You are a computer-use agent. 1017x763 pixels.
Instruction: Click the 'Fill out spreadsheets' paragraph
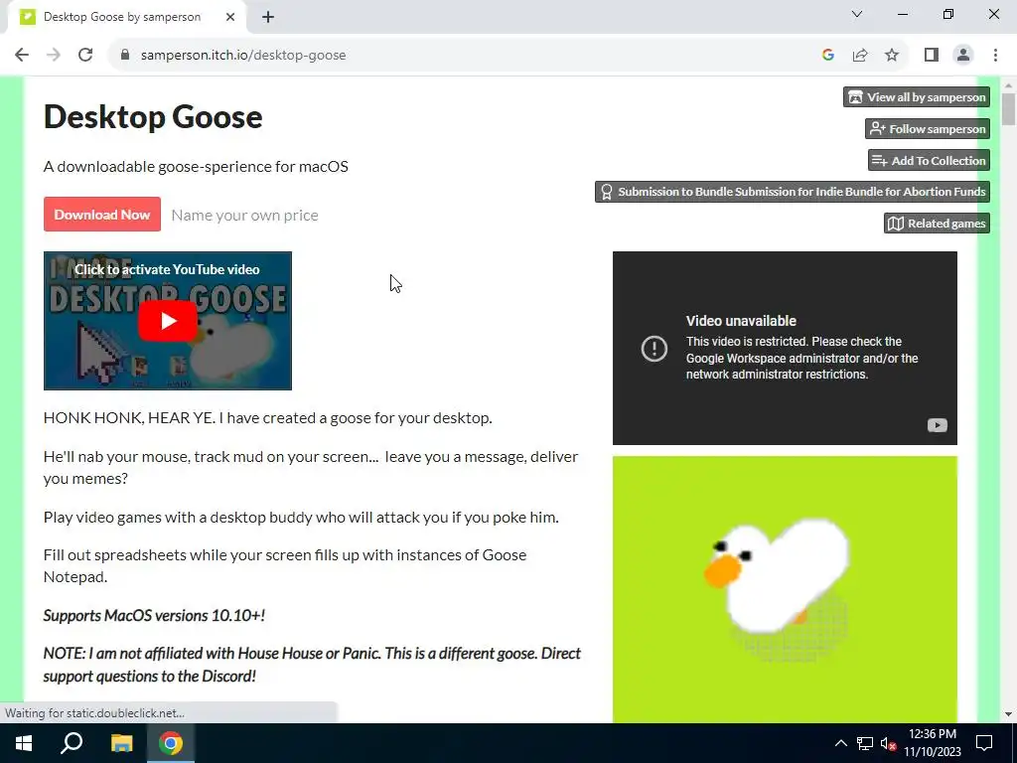285,565
